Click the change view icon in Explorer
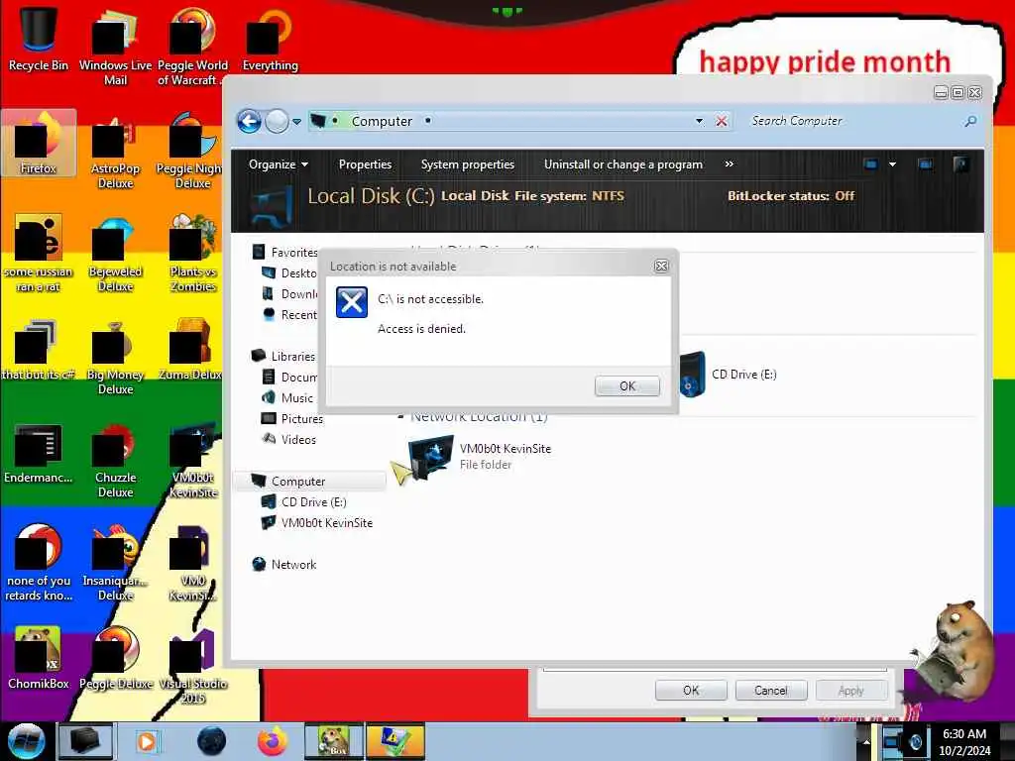Image resolution: width=1015 pixels, height=761 pixels. 870,164
